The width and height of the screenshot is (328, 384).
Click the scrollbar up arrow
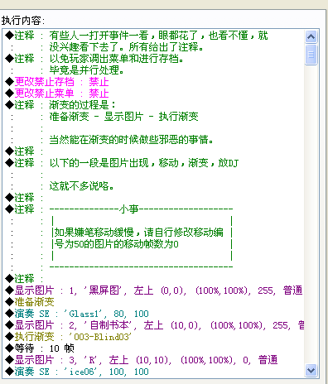[311, 36]
